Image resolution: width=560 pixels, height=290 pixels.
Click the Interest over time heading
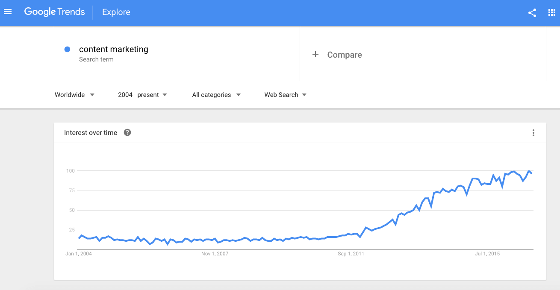coord(91,133)
